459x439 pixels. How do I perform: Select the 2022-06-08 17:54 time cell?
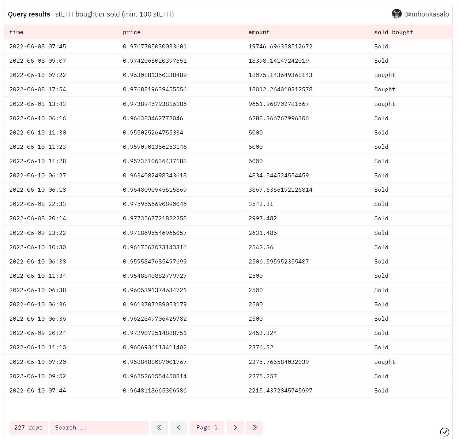38,89
